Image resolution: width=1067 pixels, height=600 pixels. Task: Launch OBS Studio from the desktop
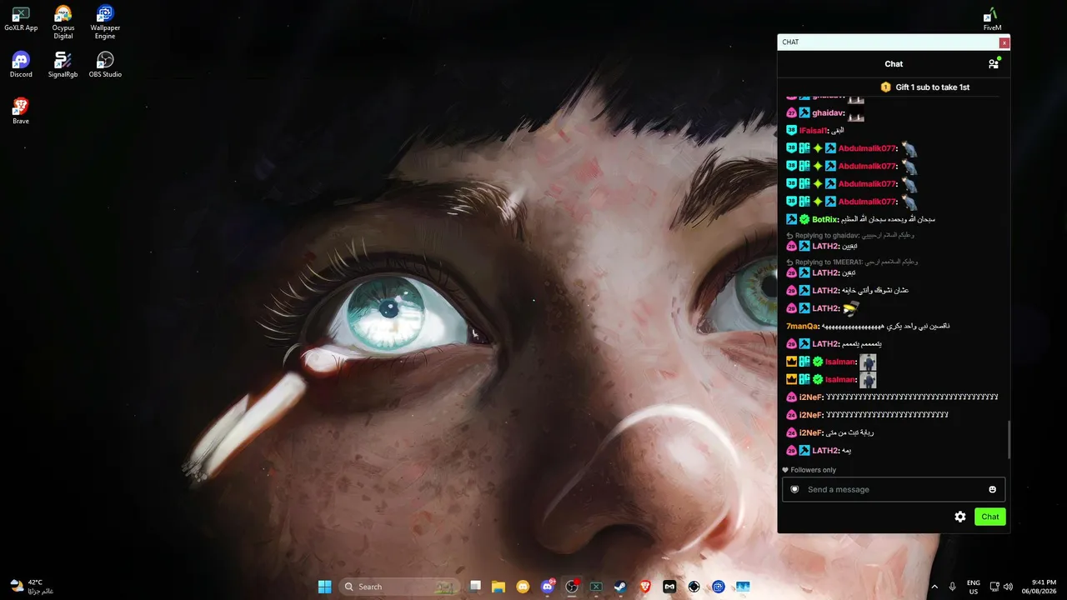pyautogui.click(x=105, y=65)
